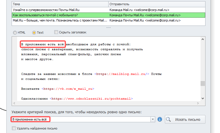The height and width of the screenshot is (133, 220).
Task: Open the mailblog.mail.ru link
Action: [x=122, y=74]
